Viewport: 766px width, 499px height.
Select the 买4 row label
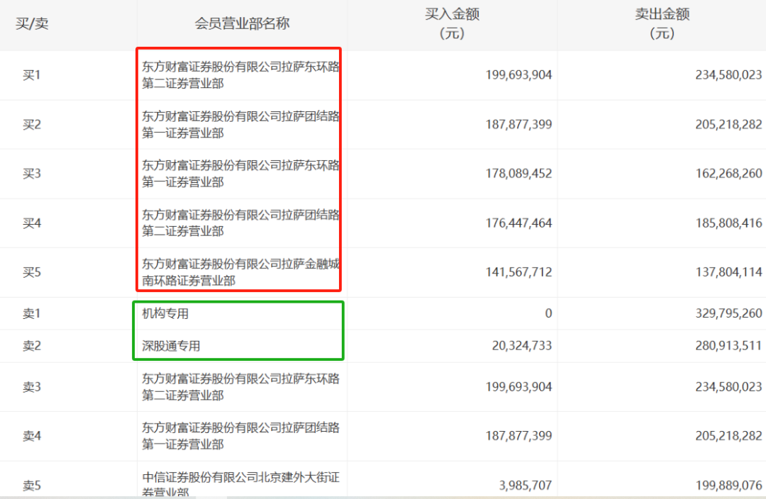(x=32, y=223)
